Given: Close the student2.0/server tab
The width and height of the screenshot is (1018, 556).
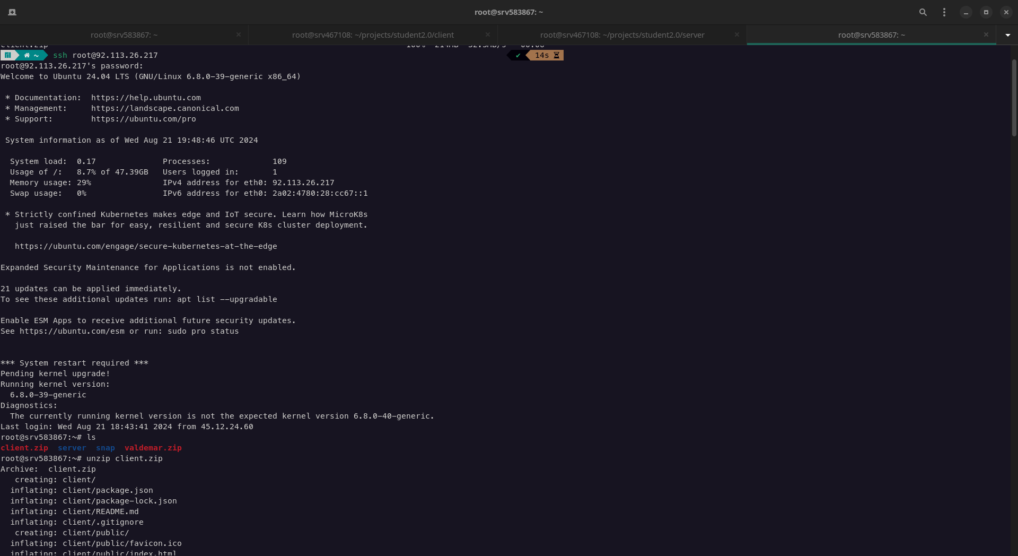Looking at the screenshot, I should 737,34.
